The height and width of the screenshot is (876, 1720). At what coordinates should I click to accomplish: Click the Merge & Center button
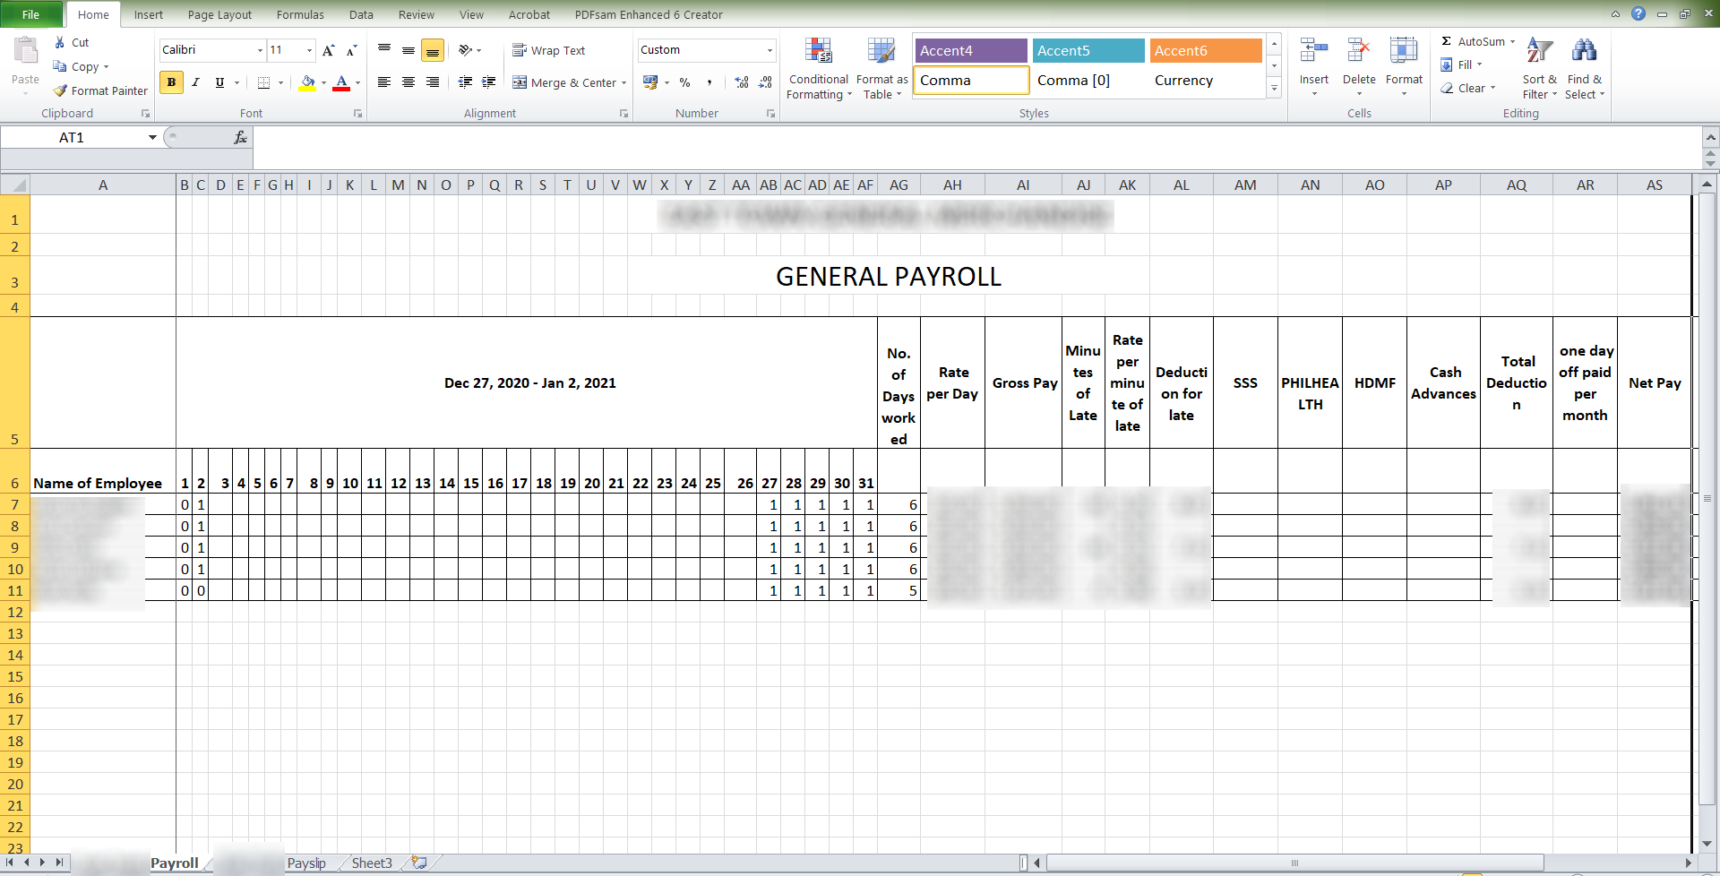[x=564, y=82]
